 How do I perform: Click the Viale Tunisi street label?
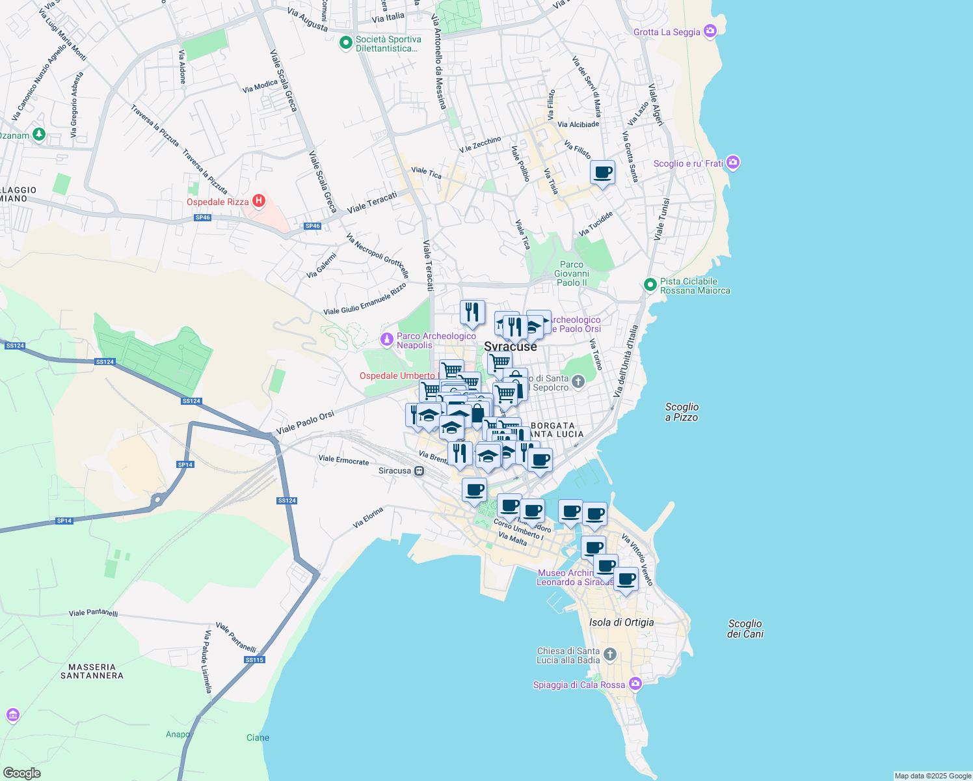click(x=662, y=219)
